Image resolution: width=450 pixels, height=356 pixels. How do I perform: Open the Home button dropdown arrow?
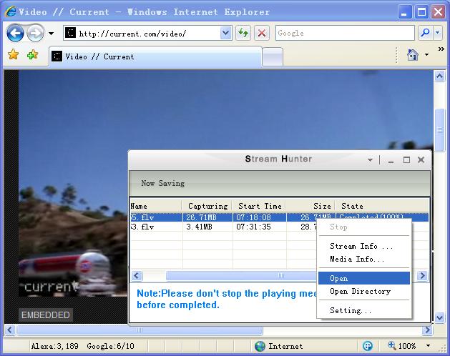point(427,54)
